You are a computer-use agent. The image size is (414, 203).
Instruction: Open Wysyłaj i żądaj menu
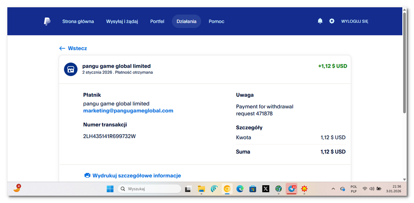coord(122,21)
